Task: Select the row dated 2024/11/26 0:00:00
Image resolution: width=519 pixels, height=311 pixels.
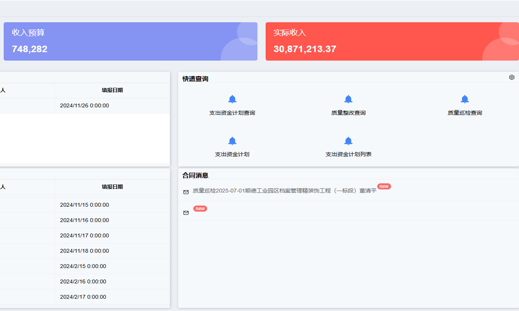Action: pos(84,106)
